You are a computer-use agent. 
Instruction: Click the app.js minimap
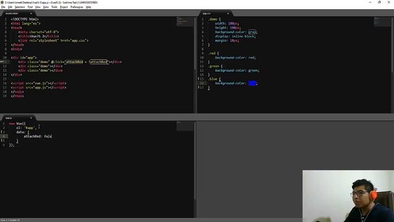click(x=185, y=126)
